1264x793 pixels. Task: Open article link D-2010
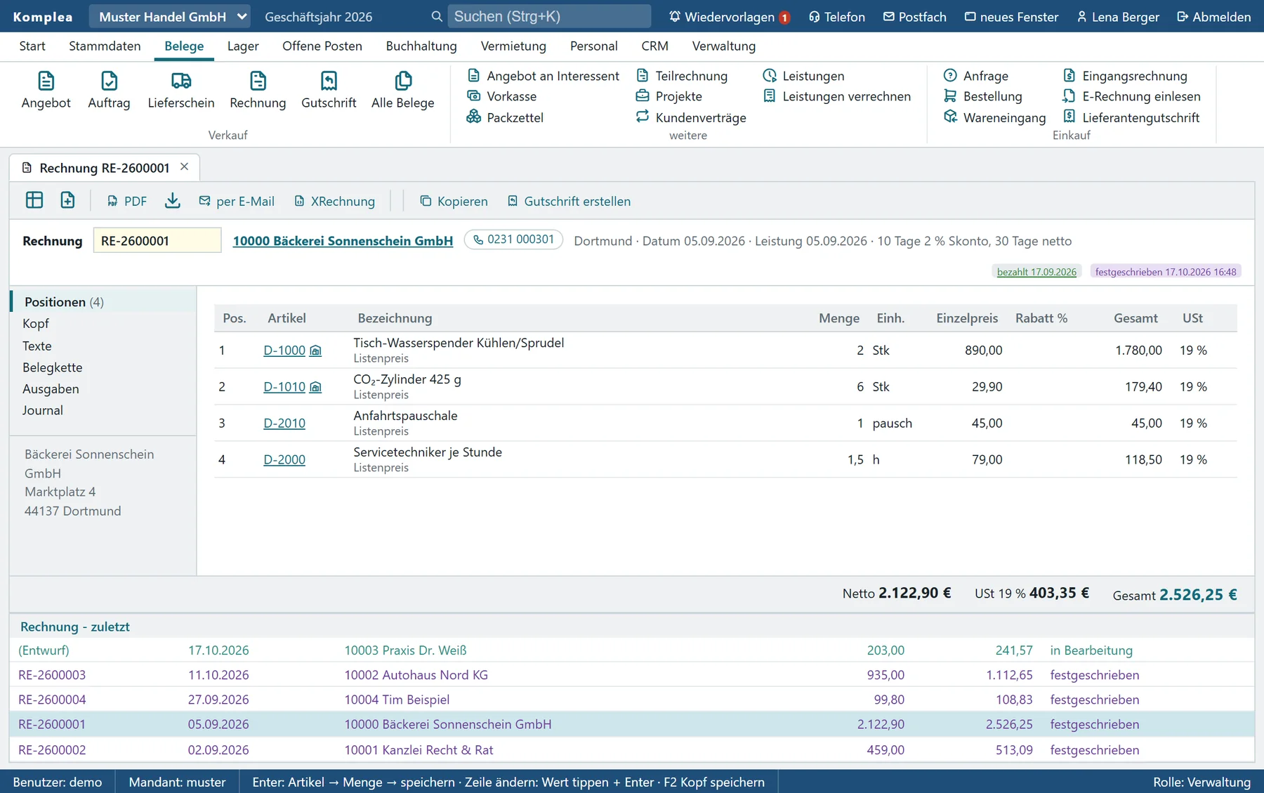pos(284,424)
